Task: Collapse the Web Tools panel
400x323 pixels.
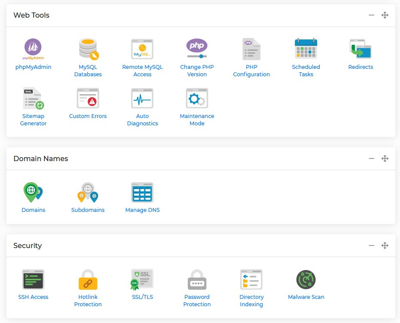Action: [x=372, y=15]
